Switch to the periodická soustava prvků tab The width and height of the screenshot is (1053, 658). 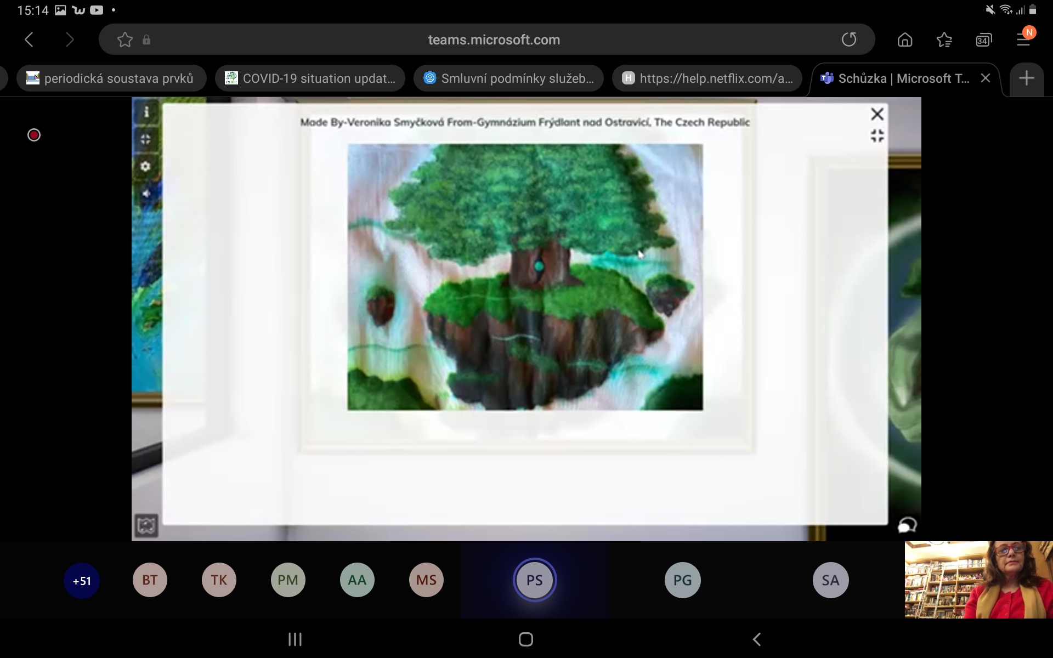(111, 78)
